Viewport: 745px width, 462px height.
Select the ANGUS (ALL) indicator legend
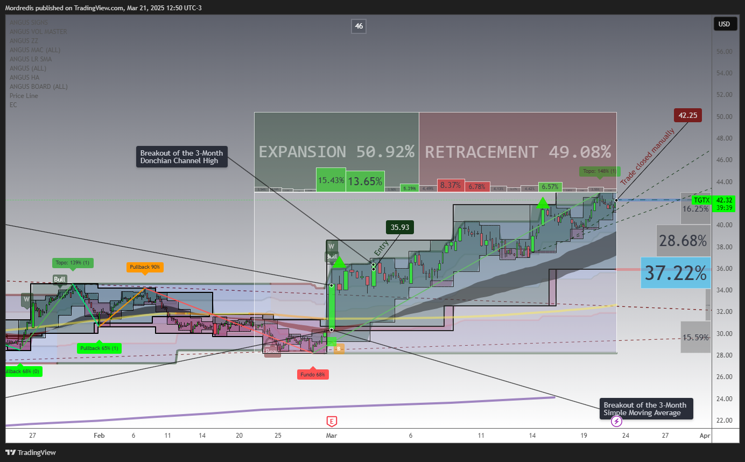click(27, 68)
